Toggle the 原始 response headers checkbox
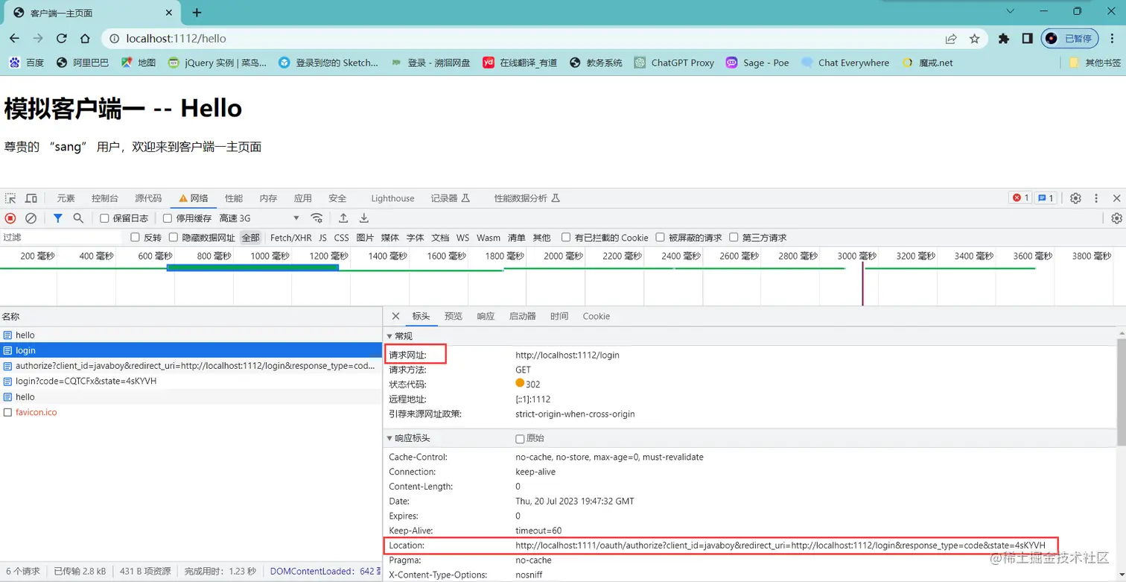Image resolution: width=1126 pixels, height=582 pixels. 520,439
